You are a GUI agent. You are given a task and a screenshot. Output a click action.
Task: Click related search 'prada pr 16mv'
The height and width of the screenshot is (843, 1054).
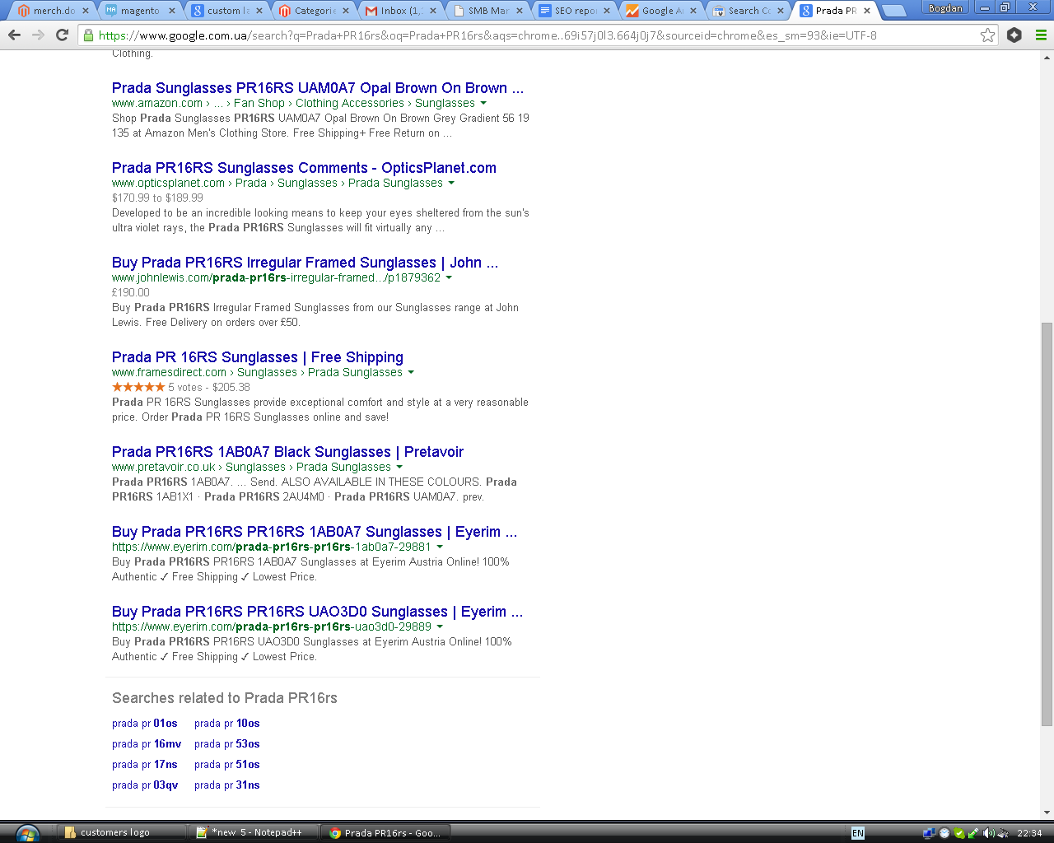(x=147, y=744)
